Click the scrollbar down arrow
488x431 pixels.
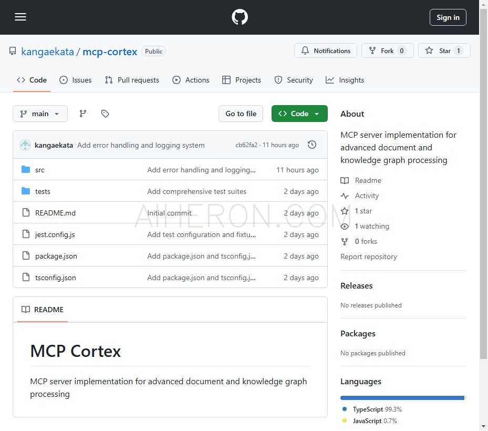pos(483,426)
